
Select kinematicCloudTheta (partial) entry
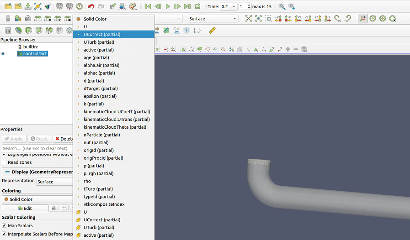tap(113, 127)
